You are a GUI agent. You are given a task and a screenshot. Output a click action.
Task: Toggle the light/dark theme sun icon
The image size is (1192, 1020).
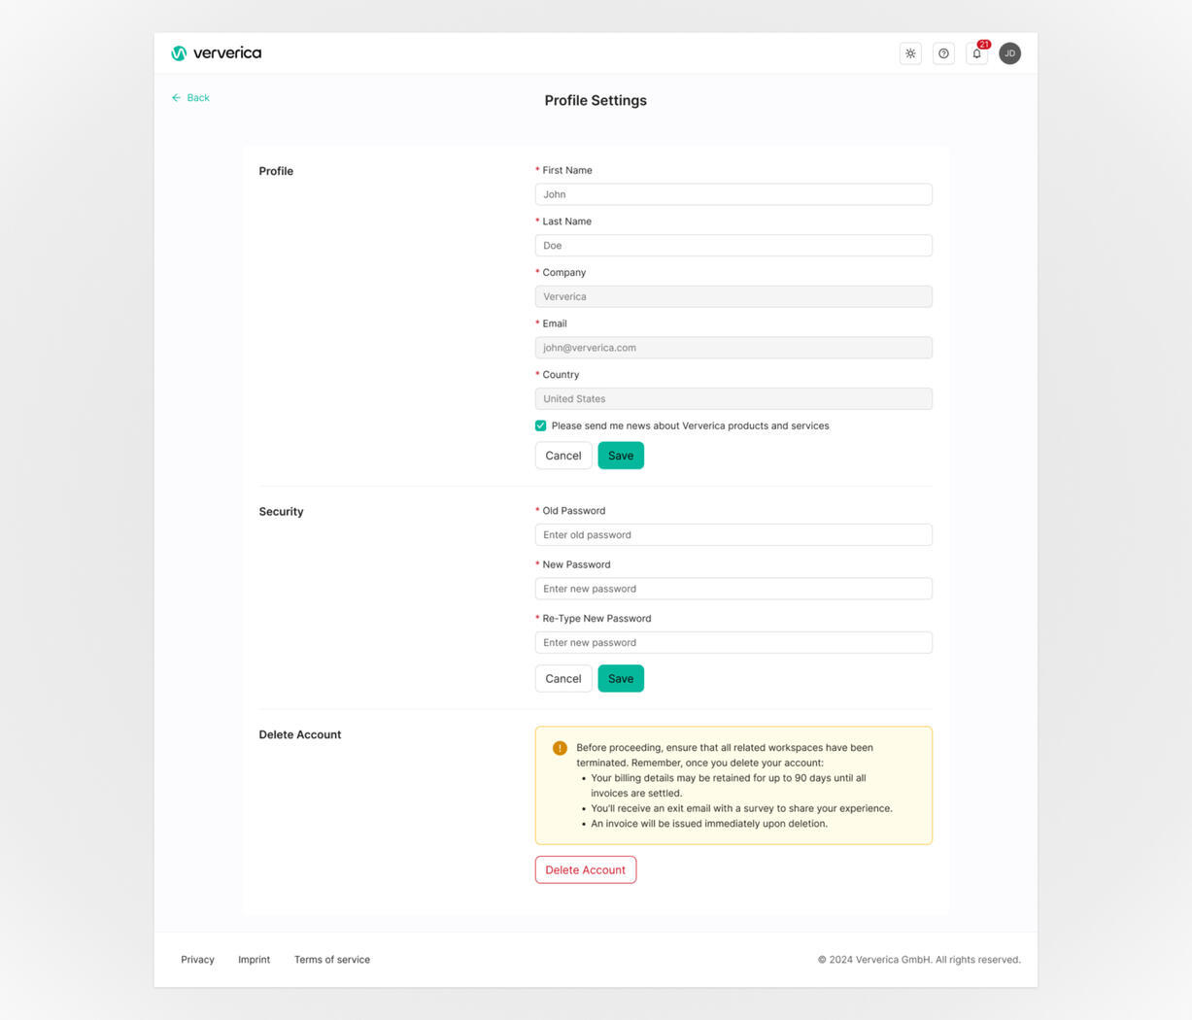909,53
